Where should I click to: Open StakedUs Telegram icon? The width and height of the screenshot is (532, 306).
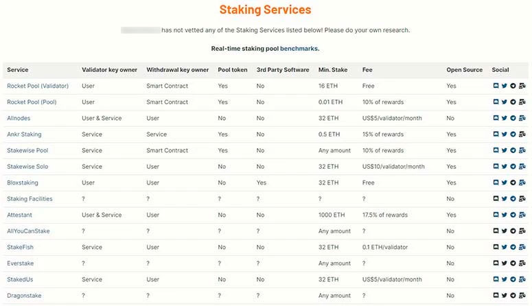coord(513,280)
